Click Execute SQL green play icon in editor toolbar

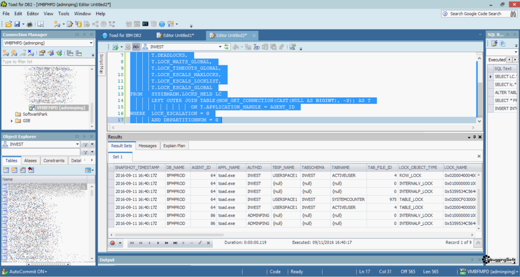(115, 47)
